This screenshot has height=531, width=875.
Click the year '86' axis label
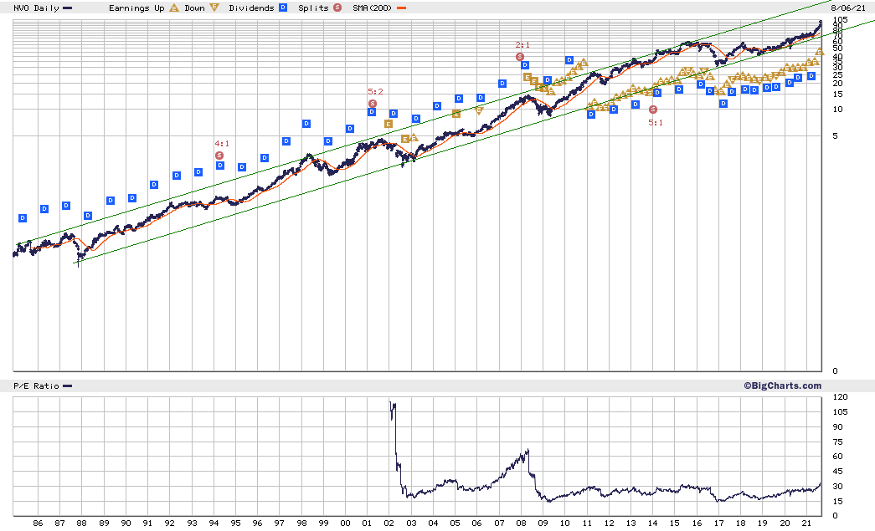[x=38, y=523]
